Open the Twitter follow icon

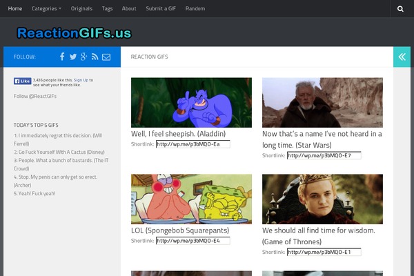click(73, 57)
